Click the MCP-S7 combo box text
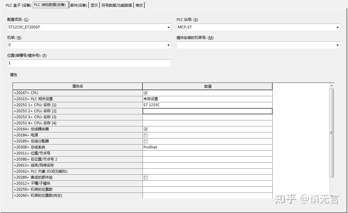The width and height of the screenshot is (348, 213). coord(185,27)
